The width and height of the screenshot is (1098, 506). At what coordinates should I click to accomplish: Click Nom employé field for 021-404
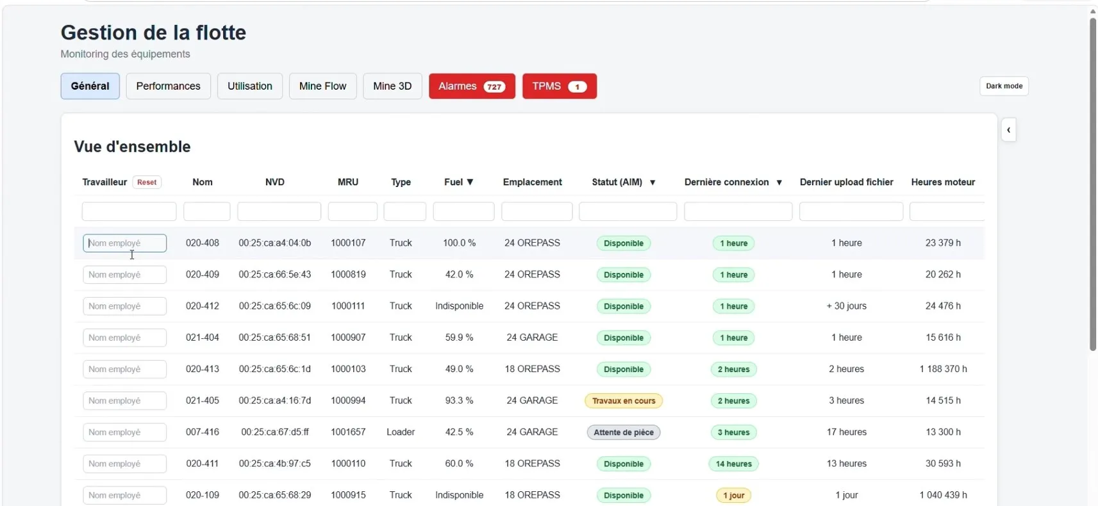point(124,338)
